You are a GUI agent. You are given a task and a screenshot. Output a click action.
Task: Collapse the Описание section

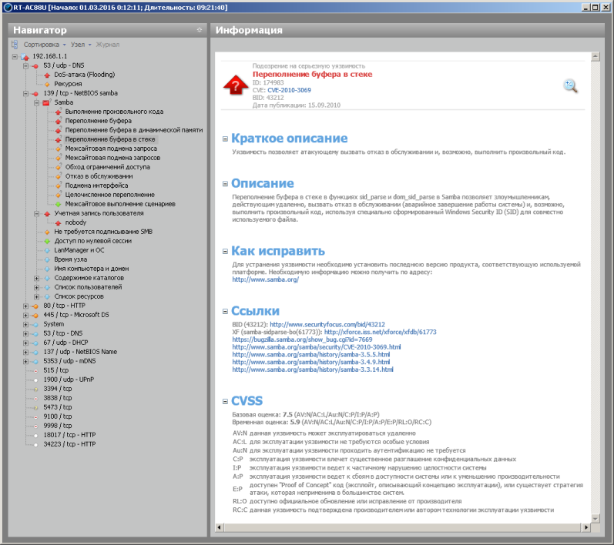click(x=225, y=184)
